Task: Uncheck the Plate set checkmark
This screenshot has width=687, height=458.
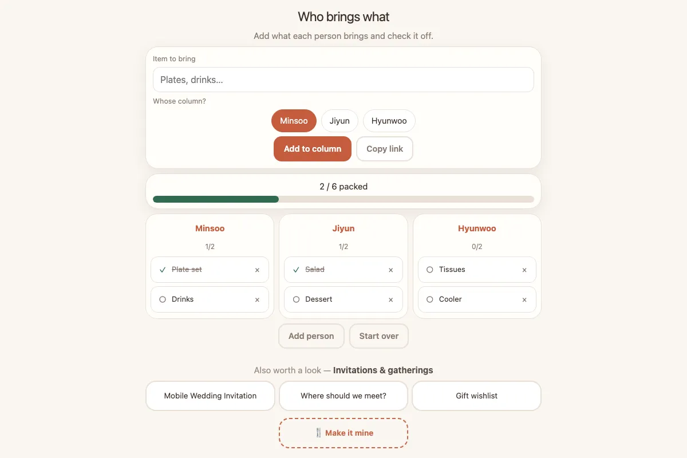Action: point(163,270)
